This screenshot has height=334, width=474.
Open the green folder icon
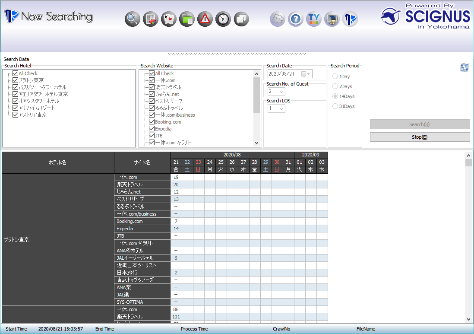pyautogui.click(x=187, y=19)
